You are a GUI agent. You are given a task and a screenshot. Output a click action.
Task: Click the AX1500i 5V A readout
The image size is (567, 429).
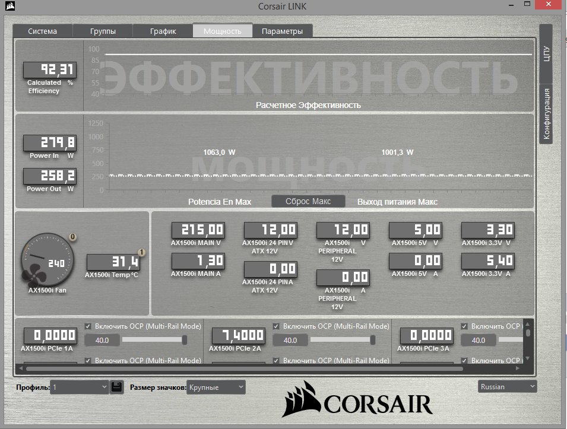(x=415, y=261)
